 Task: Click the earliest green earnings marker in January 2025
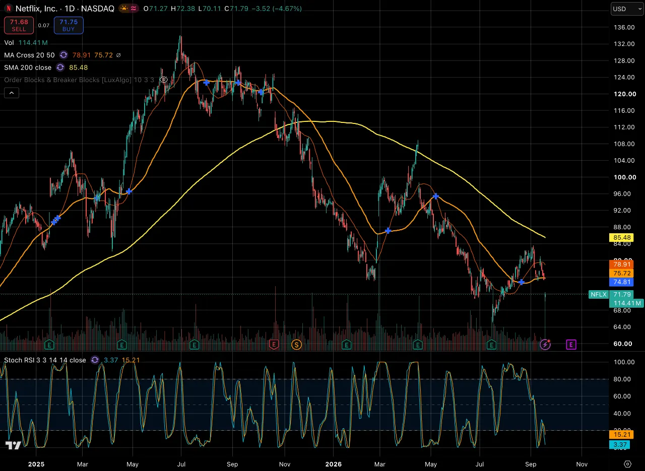(x=49, y=345)
